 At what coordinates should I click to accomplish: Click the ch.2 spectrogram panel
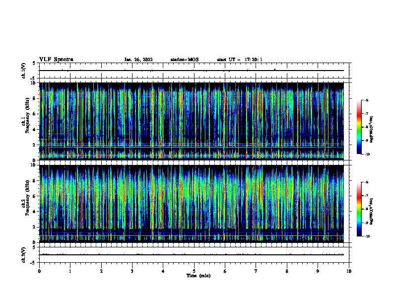[x=192, y=204]
